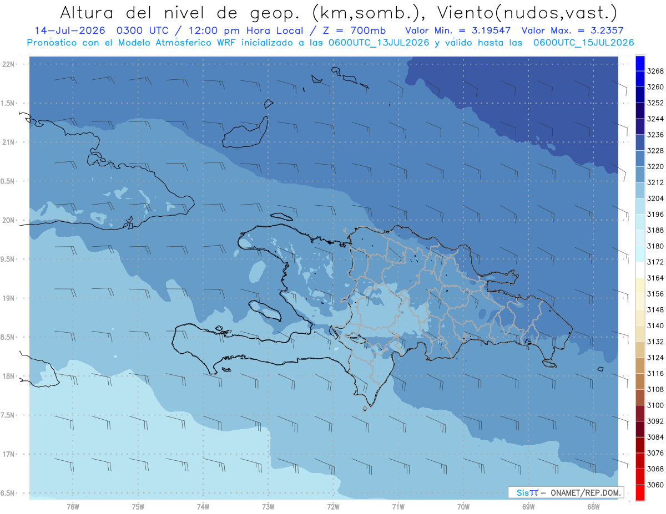The width and height of the screenshot is (666, 514).
Task: Click the '7.5N' latitude label
Action: point(8,415)
